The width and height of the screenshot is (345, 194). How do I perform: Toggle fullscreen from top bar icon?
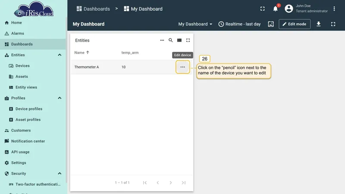coord(263,9)
